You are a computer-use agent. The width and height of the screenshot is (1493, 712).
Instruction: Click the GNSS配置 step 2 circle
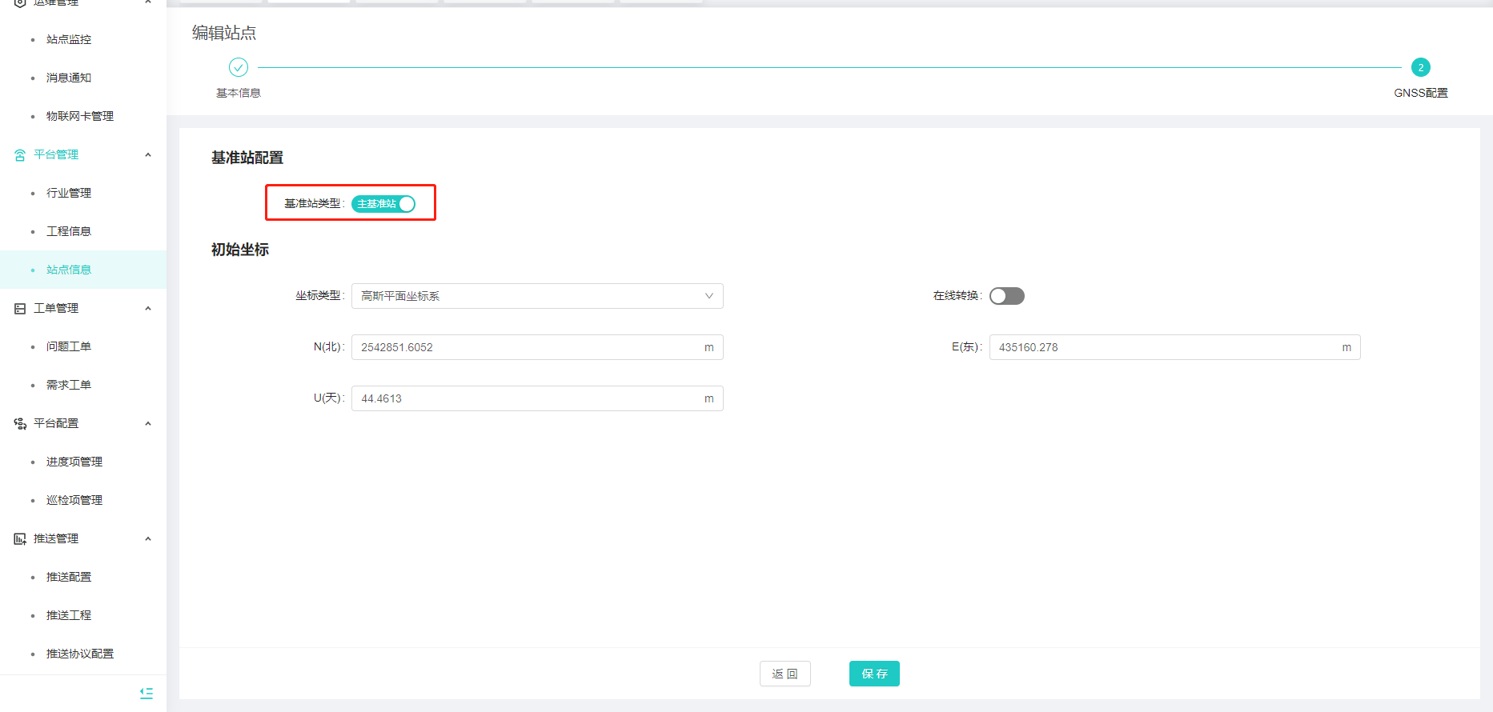[1420, 67]
